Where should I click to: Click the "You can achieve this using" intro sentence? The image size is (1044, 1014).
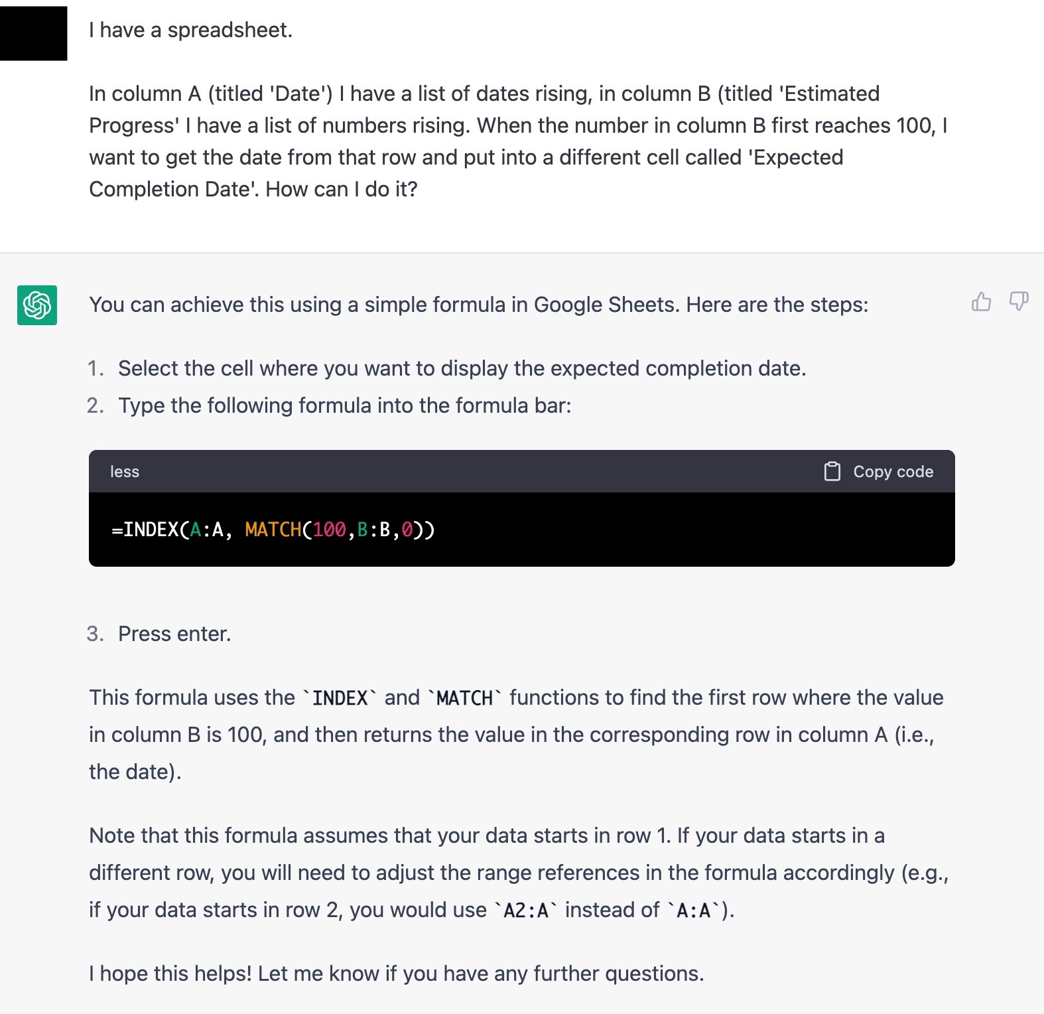pos(479,305)
